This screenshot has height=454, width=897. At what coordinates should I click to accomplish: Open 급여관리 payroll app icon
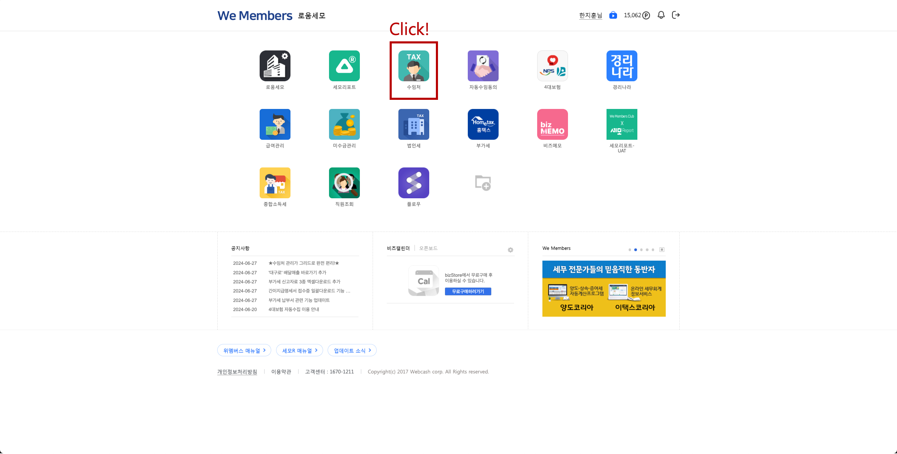pyautogui.click(x=275, y=124)
